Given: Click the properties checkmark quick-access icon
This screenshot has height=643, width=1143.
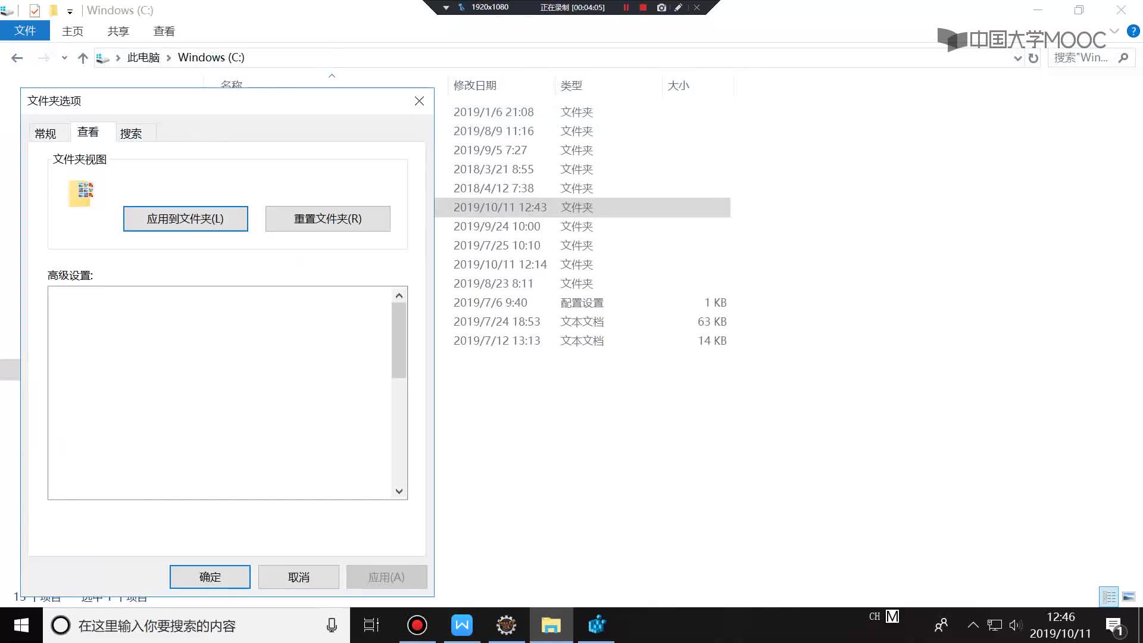Looking at the screenshot, I should coord(35,10).
